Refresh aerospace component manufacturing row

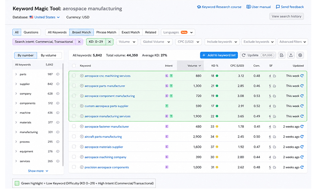coord(302,96)
